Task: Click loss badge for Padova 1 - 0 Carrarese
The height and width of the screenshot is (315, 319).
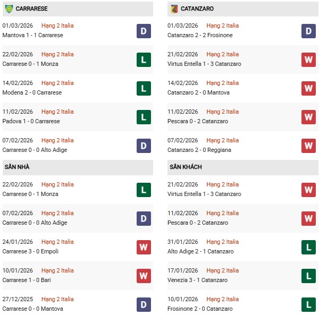Action: (144, 117)
